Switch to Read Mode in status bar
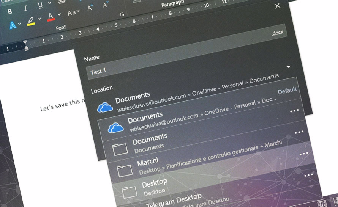338x207 pixels. [322, 203]
